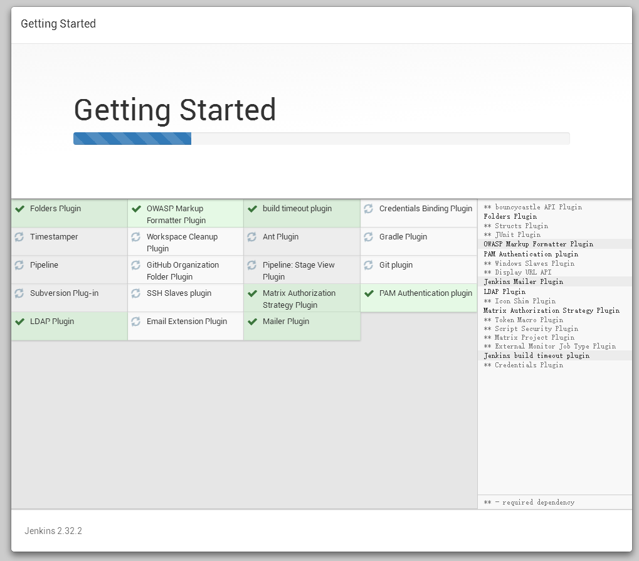This screenshot has height=561, width=639.
Task: Click the Jenkins 2.32.2 version text
Action: coord(53,531)
